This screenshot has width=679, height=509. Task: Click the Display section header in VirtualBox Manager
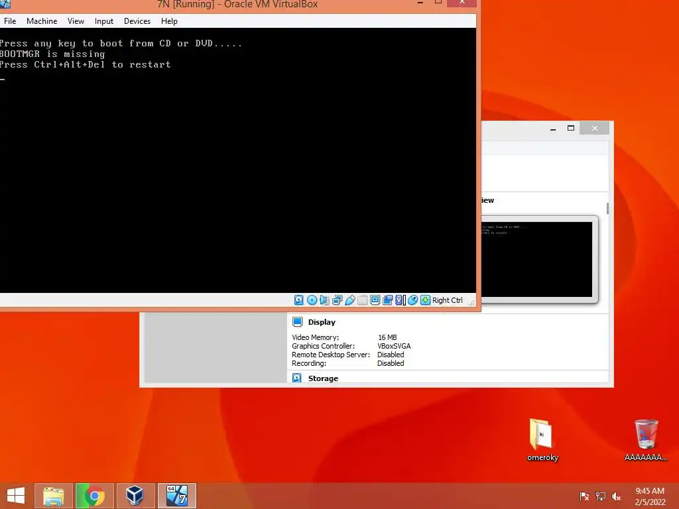tap(322, 322)
